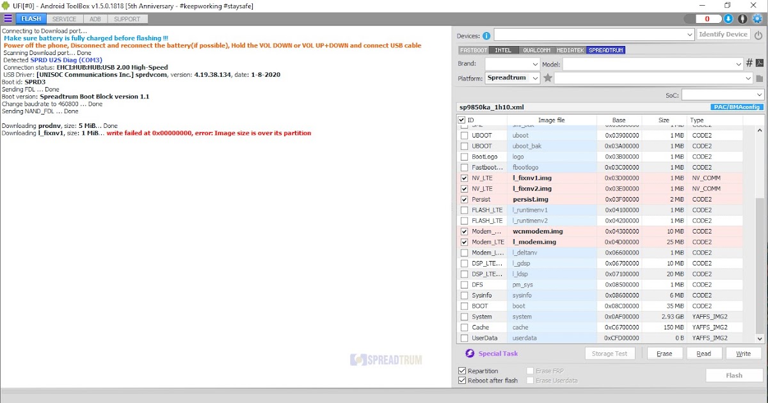Click the favorite star icon
The image size is (768, 403).
[x=548, y=78]
